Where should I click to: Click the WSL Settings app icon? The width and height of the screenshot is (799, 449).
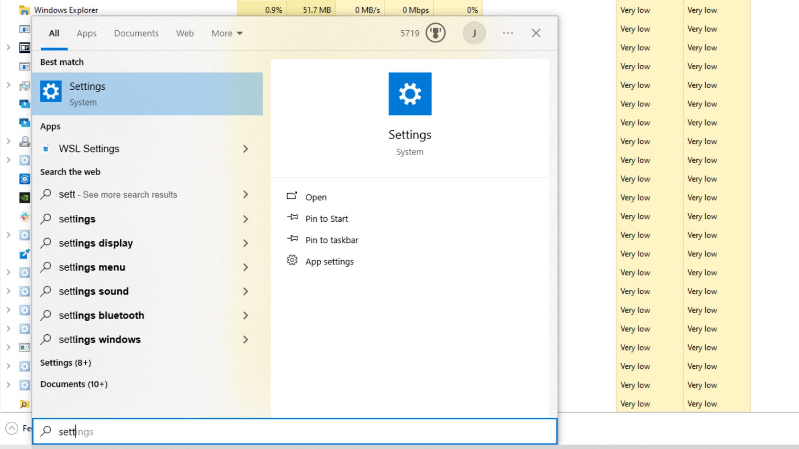coord(46,149)
